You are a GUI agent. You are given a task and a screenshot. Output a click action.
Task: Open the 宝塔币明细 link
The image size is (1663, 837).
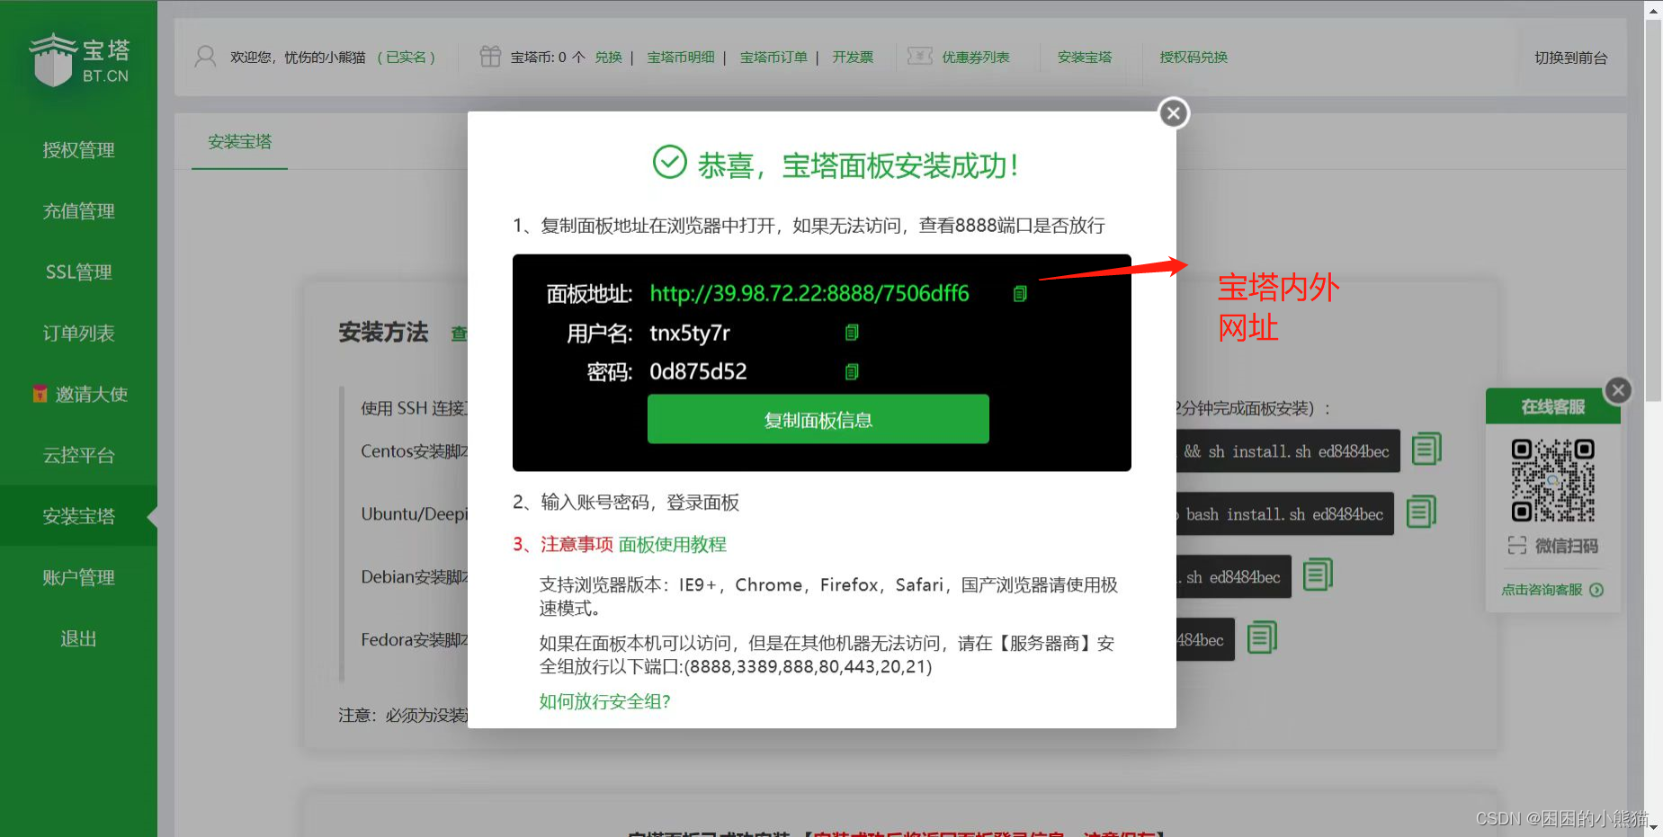(x=681, y=58)
